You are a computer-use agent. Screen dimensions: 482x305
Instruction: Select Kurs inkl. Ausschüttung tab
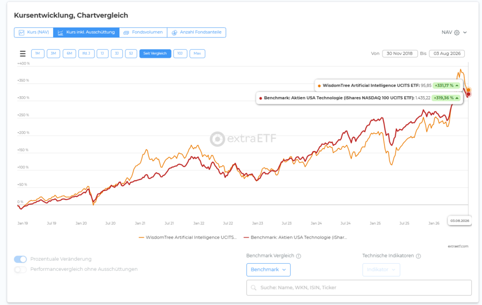point(86,32)
